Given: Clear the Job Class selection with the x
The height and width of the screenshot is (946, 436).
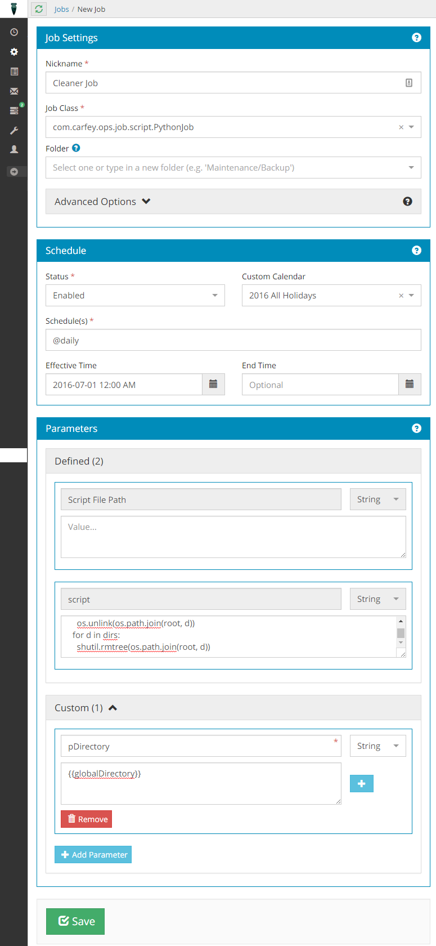Looking at the screenshot, I should click(x=401, y=127).
